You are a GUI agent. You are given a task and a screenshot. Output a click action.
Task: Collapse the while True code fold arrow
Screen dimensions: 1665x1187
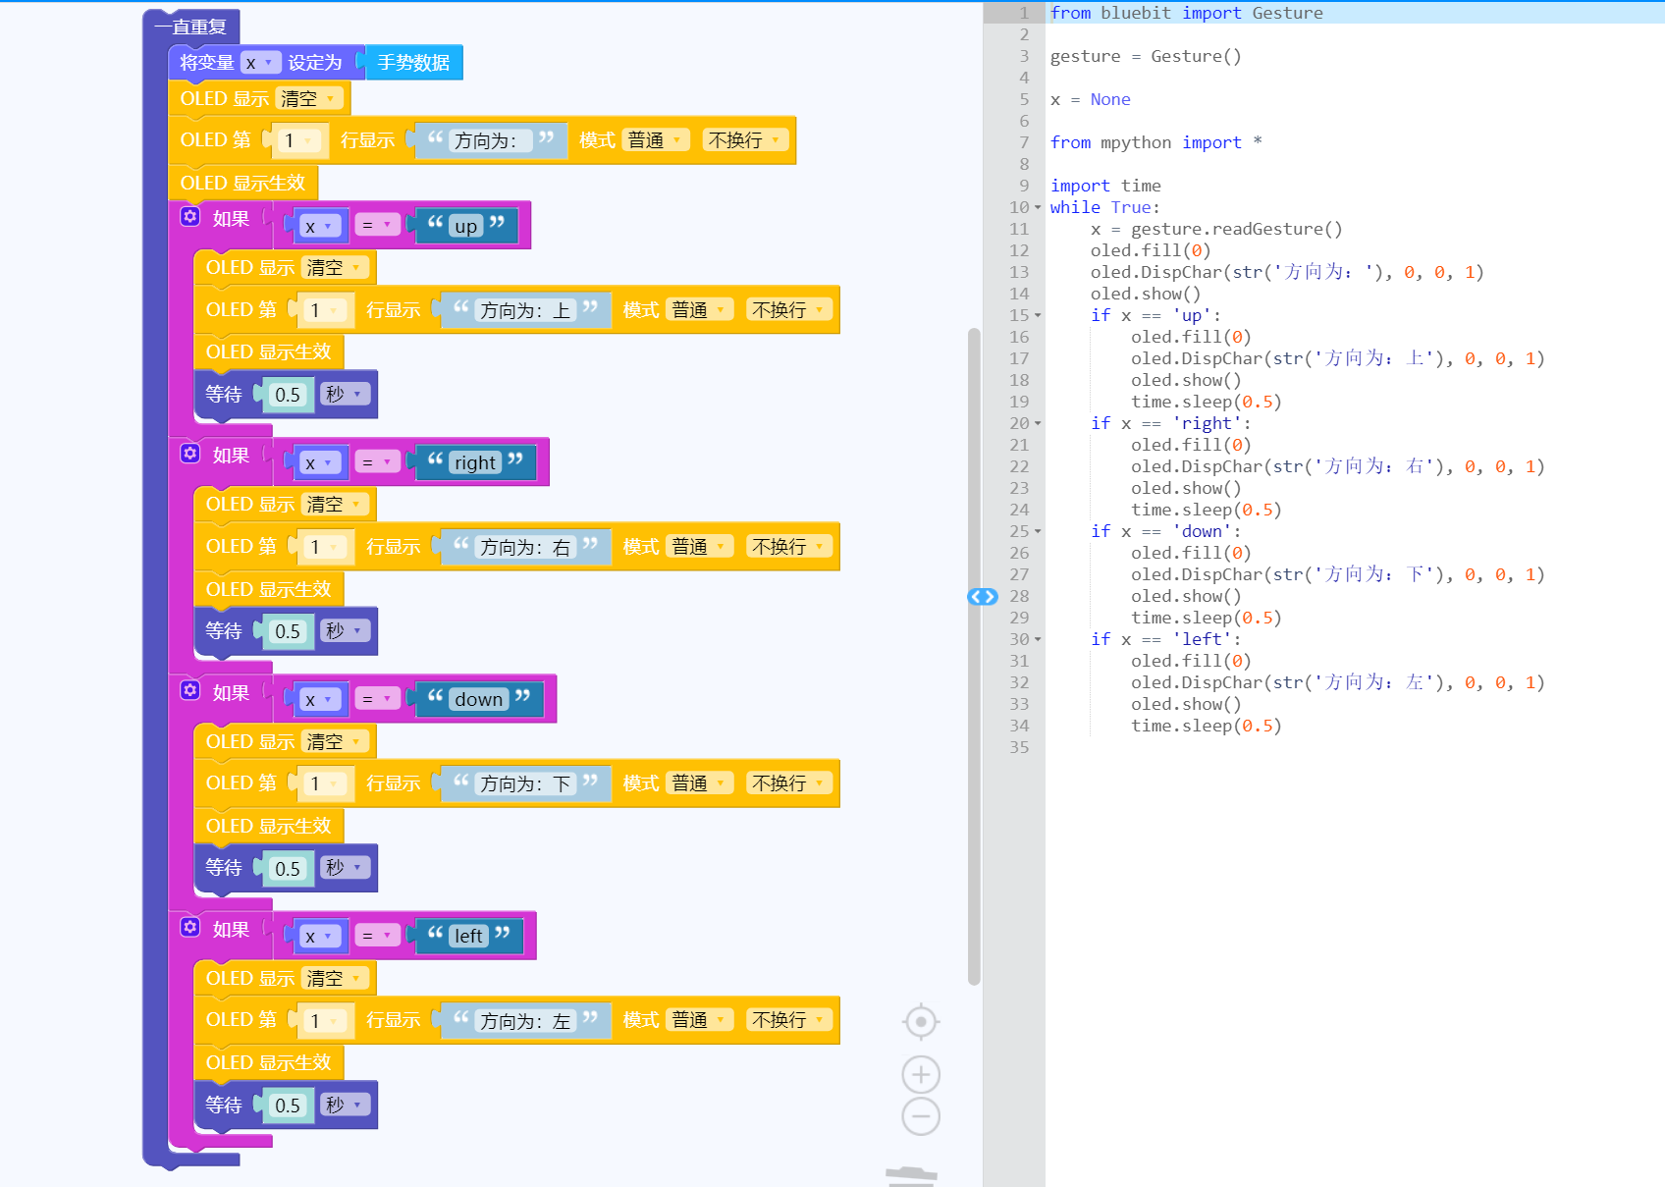tap(1038, 208)
